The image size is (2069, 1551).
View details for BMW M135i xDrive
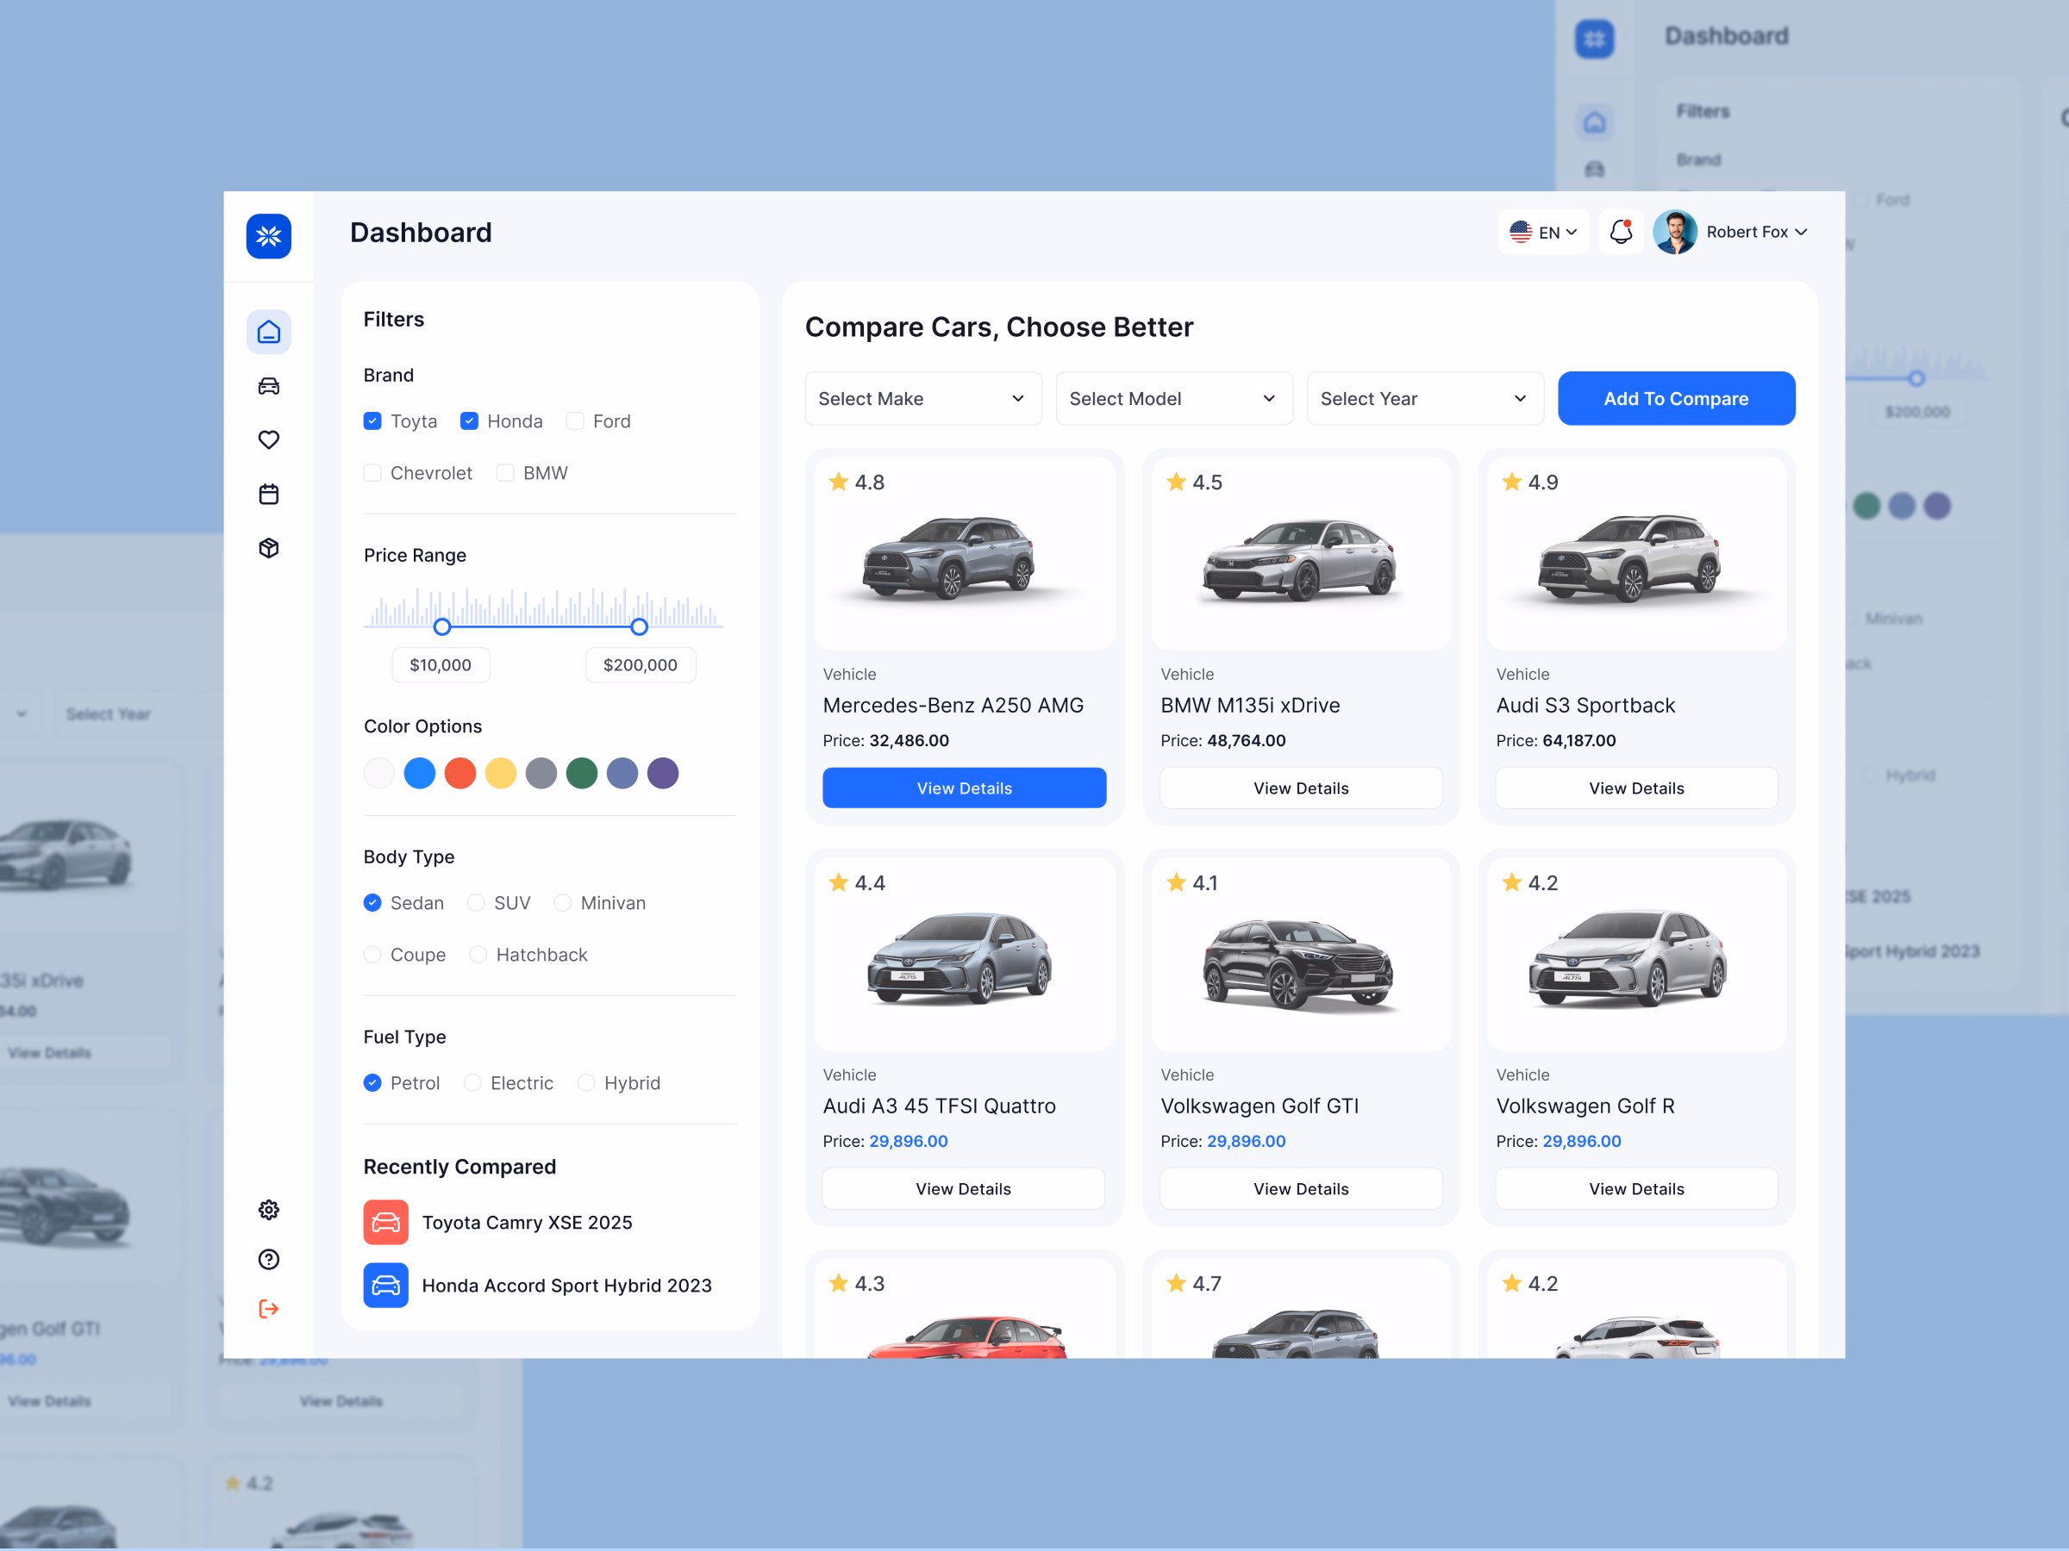point(1301,788)
